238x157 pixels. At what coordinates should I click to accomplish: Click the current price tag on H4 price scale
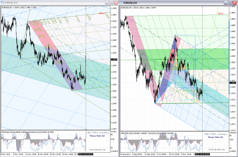point(232,83)
